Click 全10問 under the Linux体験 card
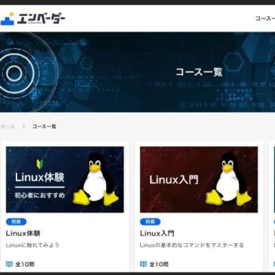This screenshot has width=275, height=275. (x=25, y=264)
